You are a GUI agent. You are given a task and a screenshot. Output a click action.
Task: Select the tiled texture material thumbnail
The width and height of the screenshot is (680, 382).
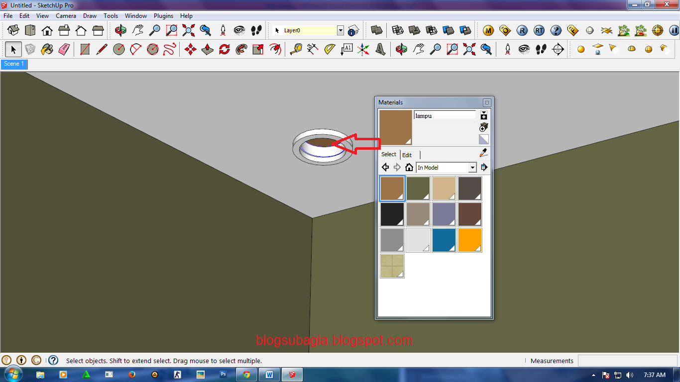click(x=392, y=266)
